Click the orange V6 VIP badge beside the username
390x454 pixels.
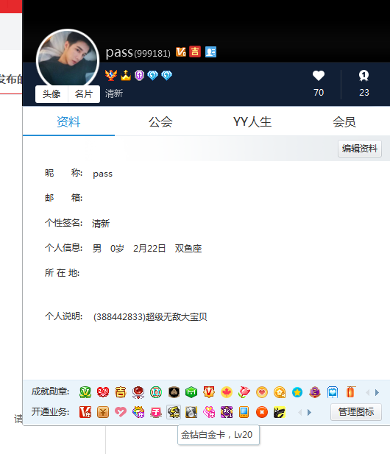[x=181, y=52]
